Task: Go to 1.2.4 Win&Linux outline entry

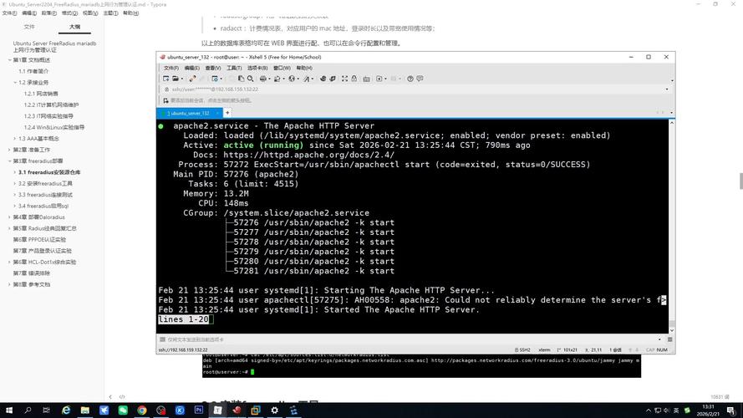Action: [x=54, y=127]
